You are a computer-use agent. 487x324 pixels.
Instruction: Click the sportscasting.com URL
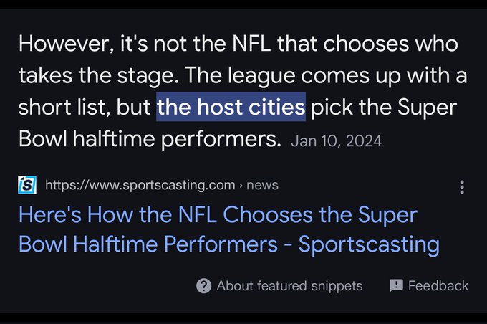(140, 185)
